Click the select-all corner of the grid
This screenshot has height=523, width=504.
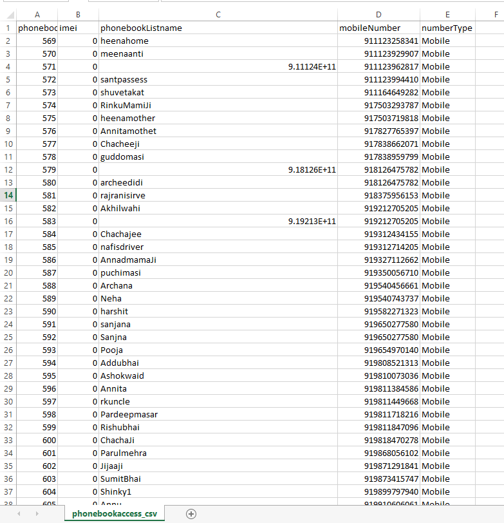(x=8, y=14)
